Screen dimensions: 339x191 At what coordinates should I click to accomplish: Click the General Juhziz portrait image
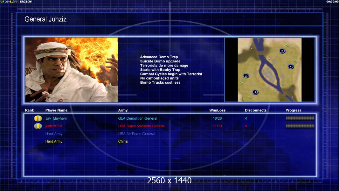click(x=72, y=70)
